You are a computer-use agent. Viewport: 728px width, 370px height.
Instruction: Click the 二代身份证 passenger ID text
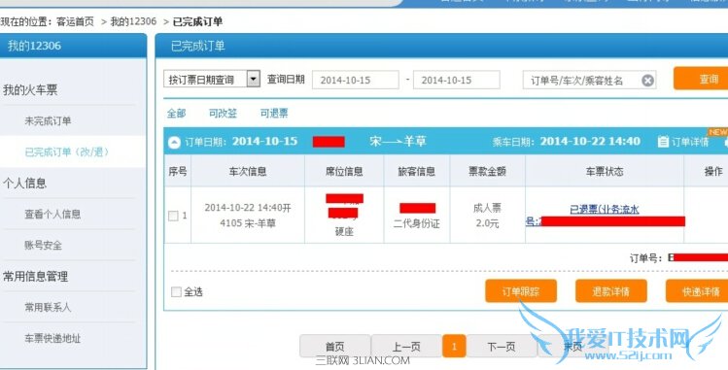click(416, 224)
